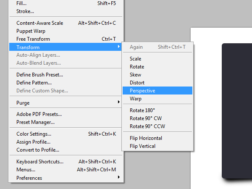Viewport: 252px width, 189px height.
Task: Select Perspective in Transform submenu
Action: [157, 90]
